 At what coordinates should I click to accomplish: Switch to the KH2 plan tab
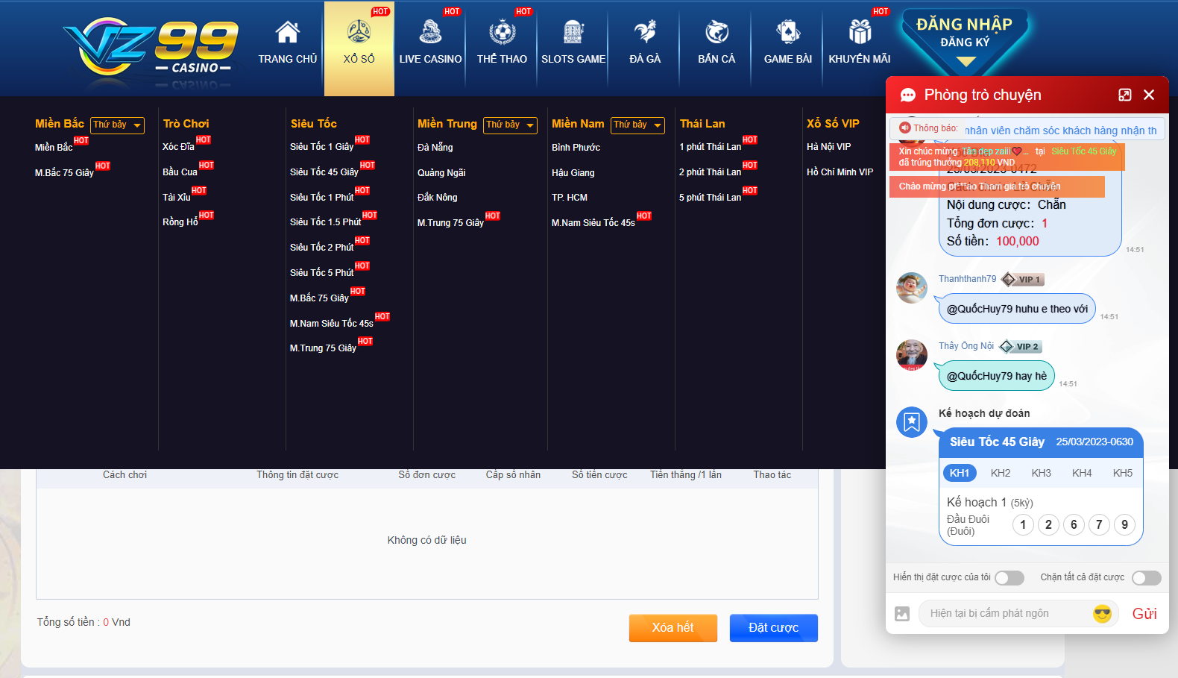[x=1001, y=473]
